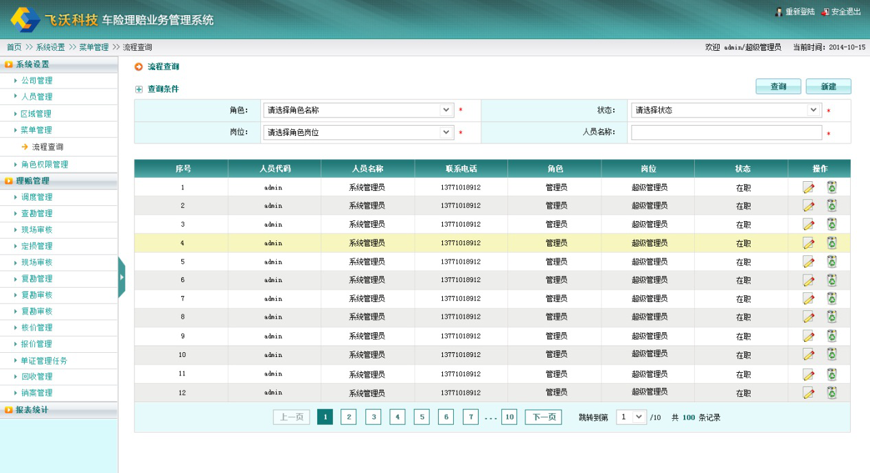Viewport: 870px width, 473px height.
Task: Click the edit pencil icon in row 1
Action: [x=808, y=187]
